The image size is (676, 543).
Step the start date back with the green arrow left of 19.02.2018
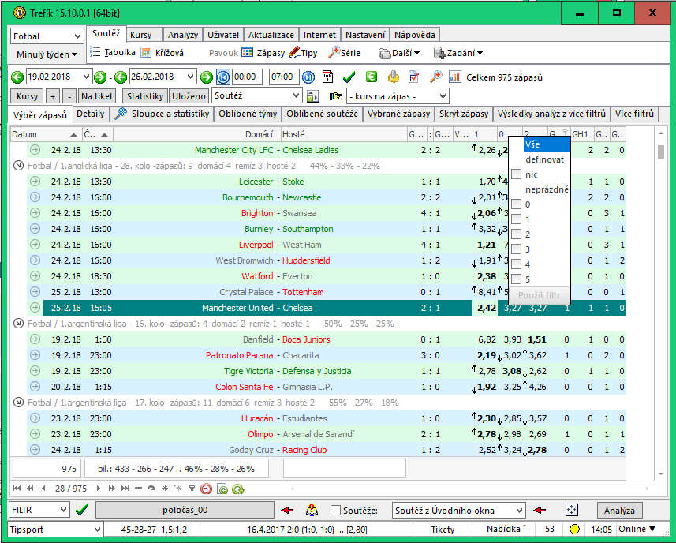(x=17, y=77)
